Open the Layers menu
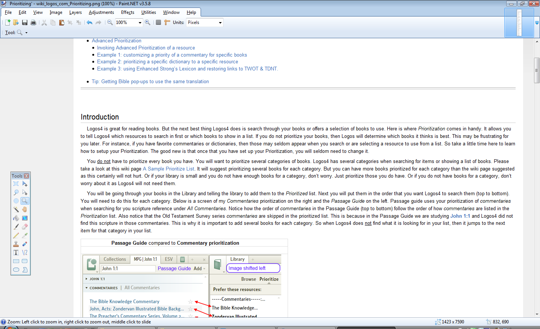540x329 pixels. [75, 12]
